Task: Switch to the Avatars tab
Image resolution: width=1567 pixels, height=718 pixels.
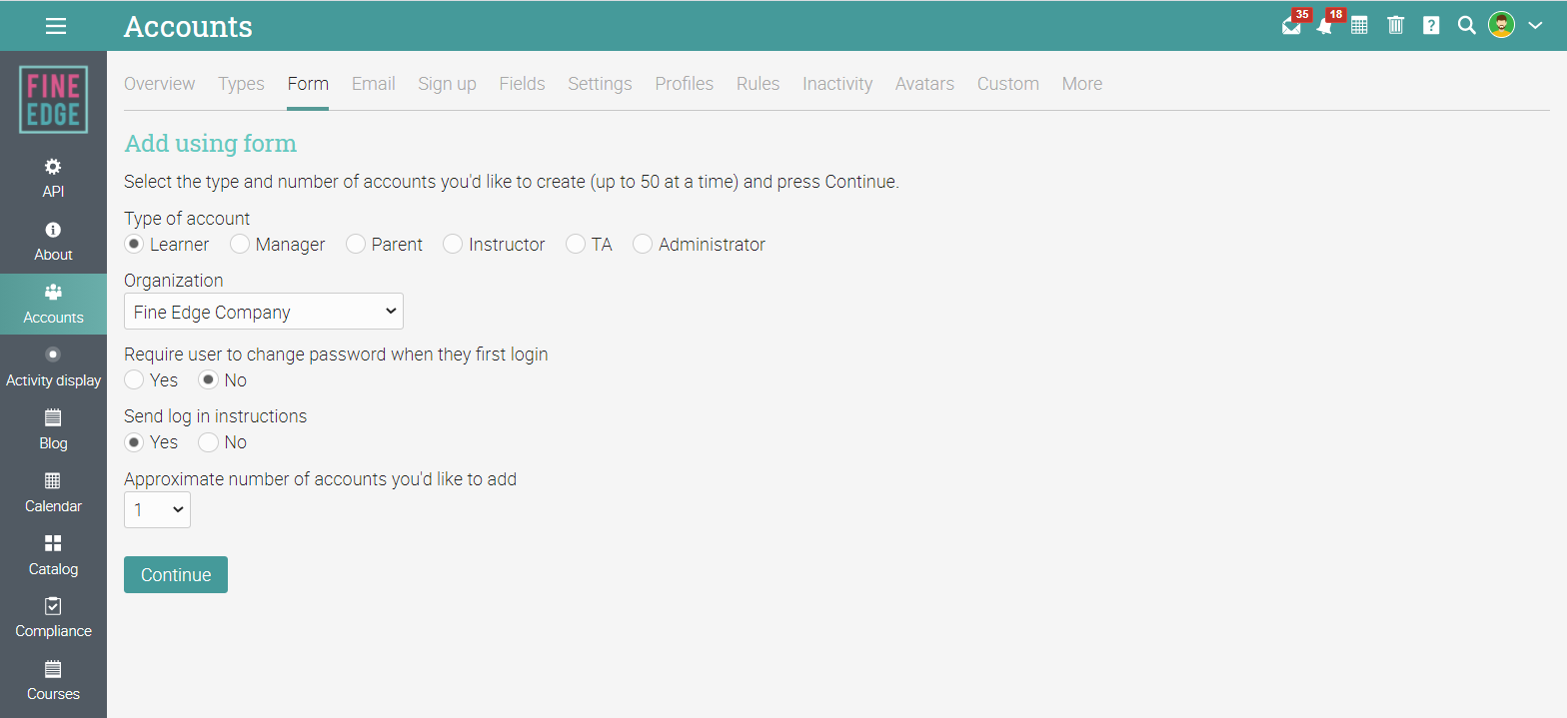Action: point(924,84)
